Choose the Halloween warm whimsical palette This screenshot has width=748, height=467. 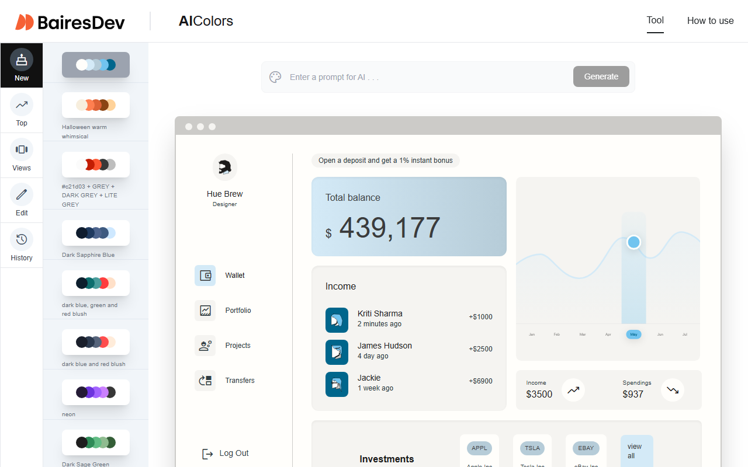point(96,105)
